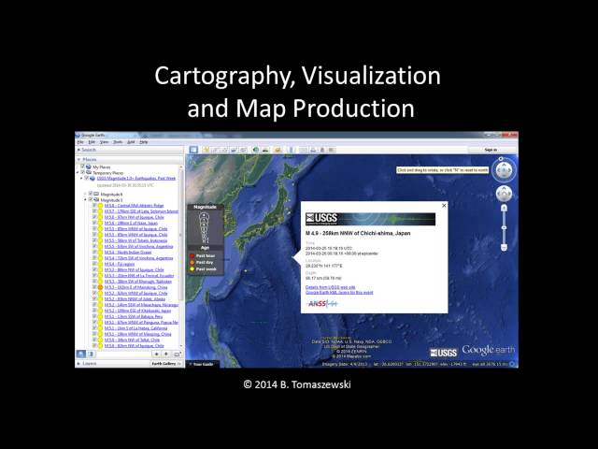Click the Save Image toolbar icon
Image resolution: width=598 pixels, height=449 pixels.
[x=322, y=150]
